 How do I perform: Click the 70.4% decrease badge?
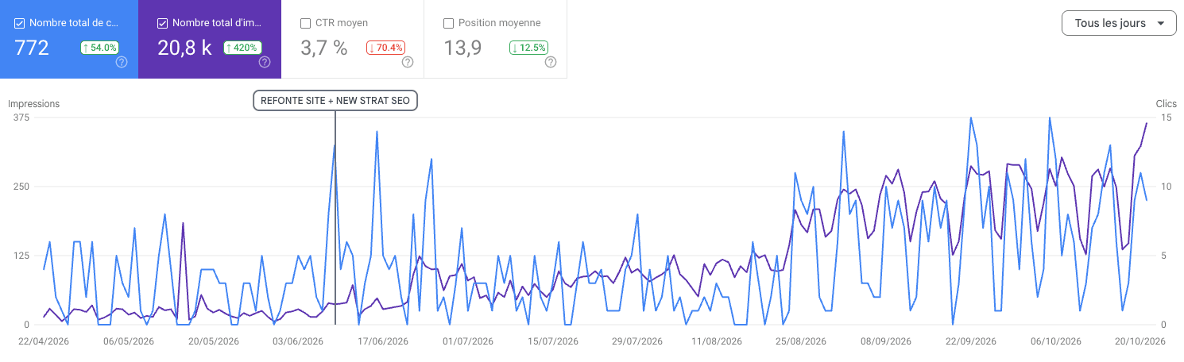coord(385,48)
